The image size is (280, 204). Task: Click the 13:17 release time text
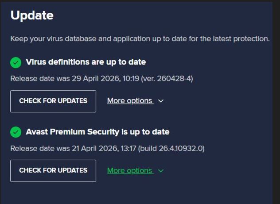point(128,148)
